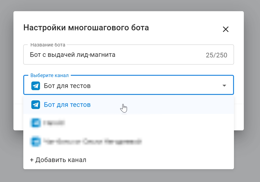Close the multi-step bot settings dialog
The height and width of the screenshot is (182, 260).
pos(225,29)
